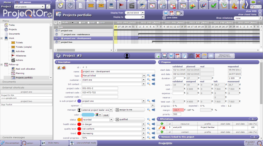Open Milestones in menu tree

(21, 56)
